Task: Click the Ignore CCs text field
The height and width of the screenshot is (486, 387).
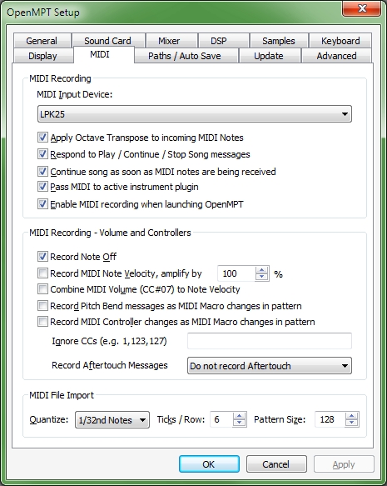Action: pyautogui.click(x=270, y=341)
